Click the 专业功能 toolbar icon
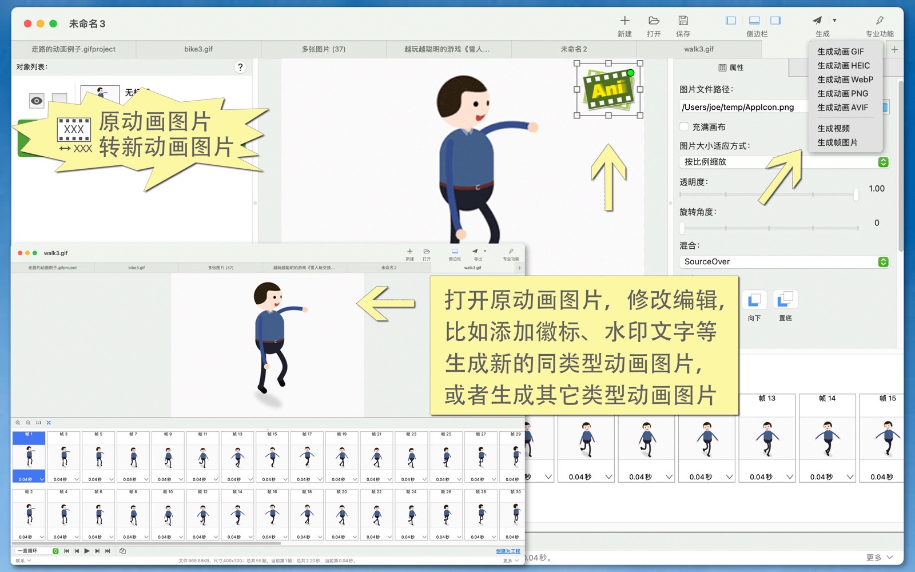The image size is (915, 572). coord(879,21)
